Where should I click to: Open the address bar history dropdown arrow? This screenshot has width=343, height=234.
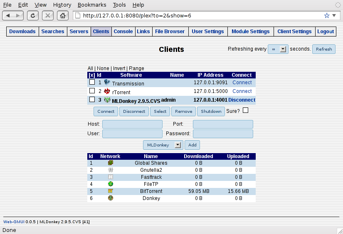click(x=334, y=15)
